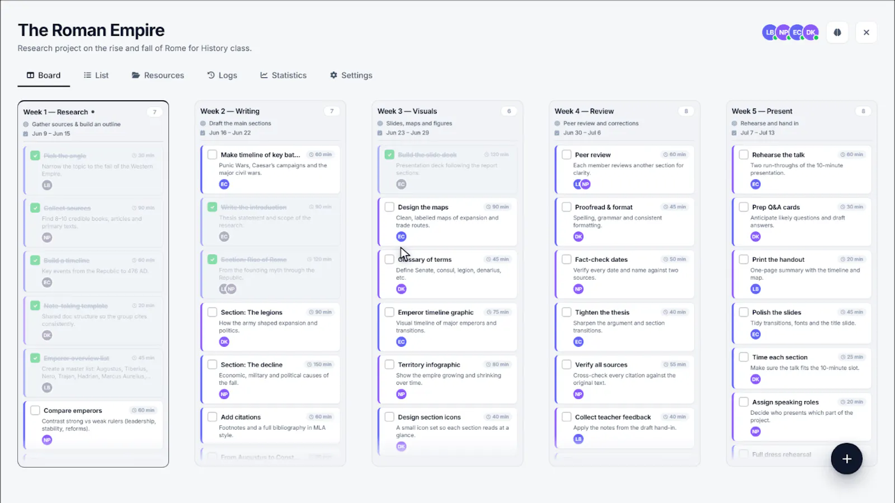Open the NP member avatar in the header
This screenshot has width=895, height=503.
tap(784, 32)
